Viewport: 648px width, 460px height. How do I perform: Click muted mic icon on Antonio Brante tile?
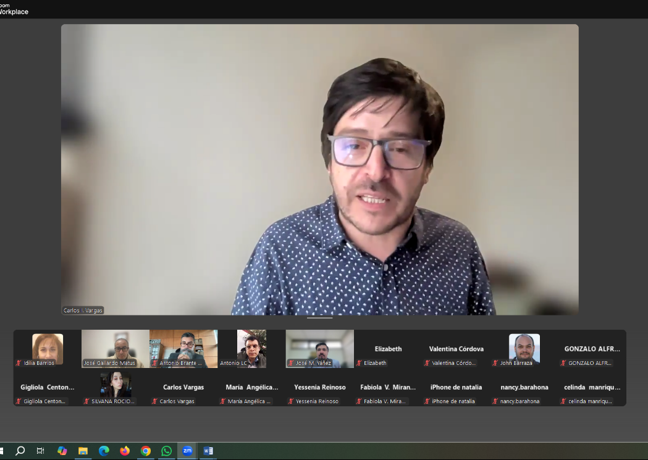[x=154, y=363]
